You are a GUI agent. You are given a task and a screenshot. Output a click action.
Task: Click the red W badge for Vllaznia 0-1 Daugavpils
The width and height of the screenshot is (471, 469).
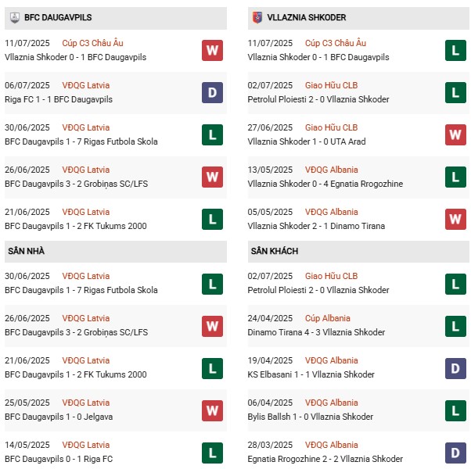(212, 50)
